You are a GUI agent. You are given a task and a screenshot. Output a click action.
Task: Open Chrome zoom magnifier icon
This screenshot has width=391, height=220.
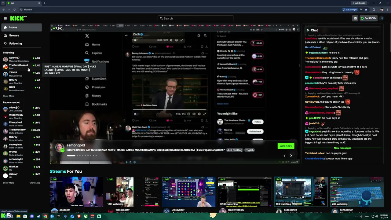(x=361, y=9)
